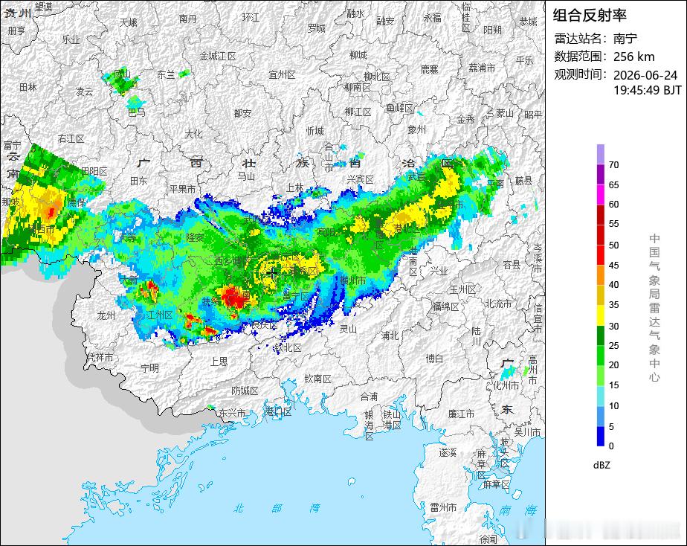This screenshot has width=687, height=546.
Task: Click the magenta 60–65 dBZ legend swatch
Action: click(x=600, y=194)
